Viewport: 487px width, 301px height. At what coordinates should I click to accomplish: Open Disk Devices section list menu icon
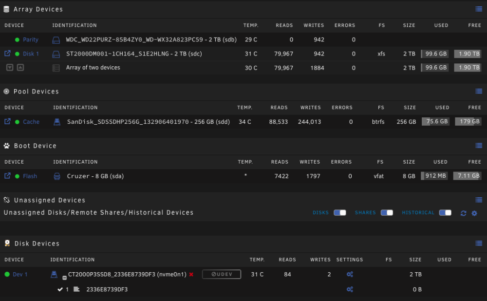tap(479, 244)
